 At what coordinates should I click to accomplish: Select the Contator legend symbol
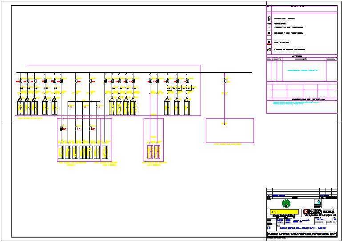coord(269,23)
